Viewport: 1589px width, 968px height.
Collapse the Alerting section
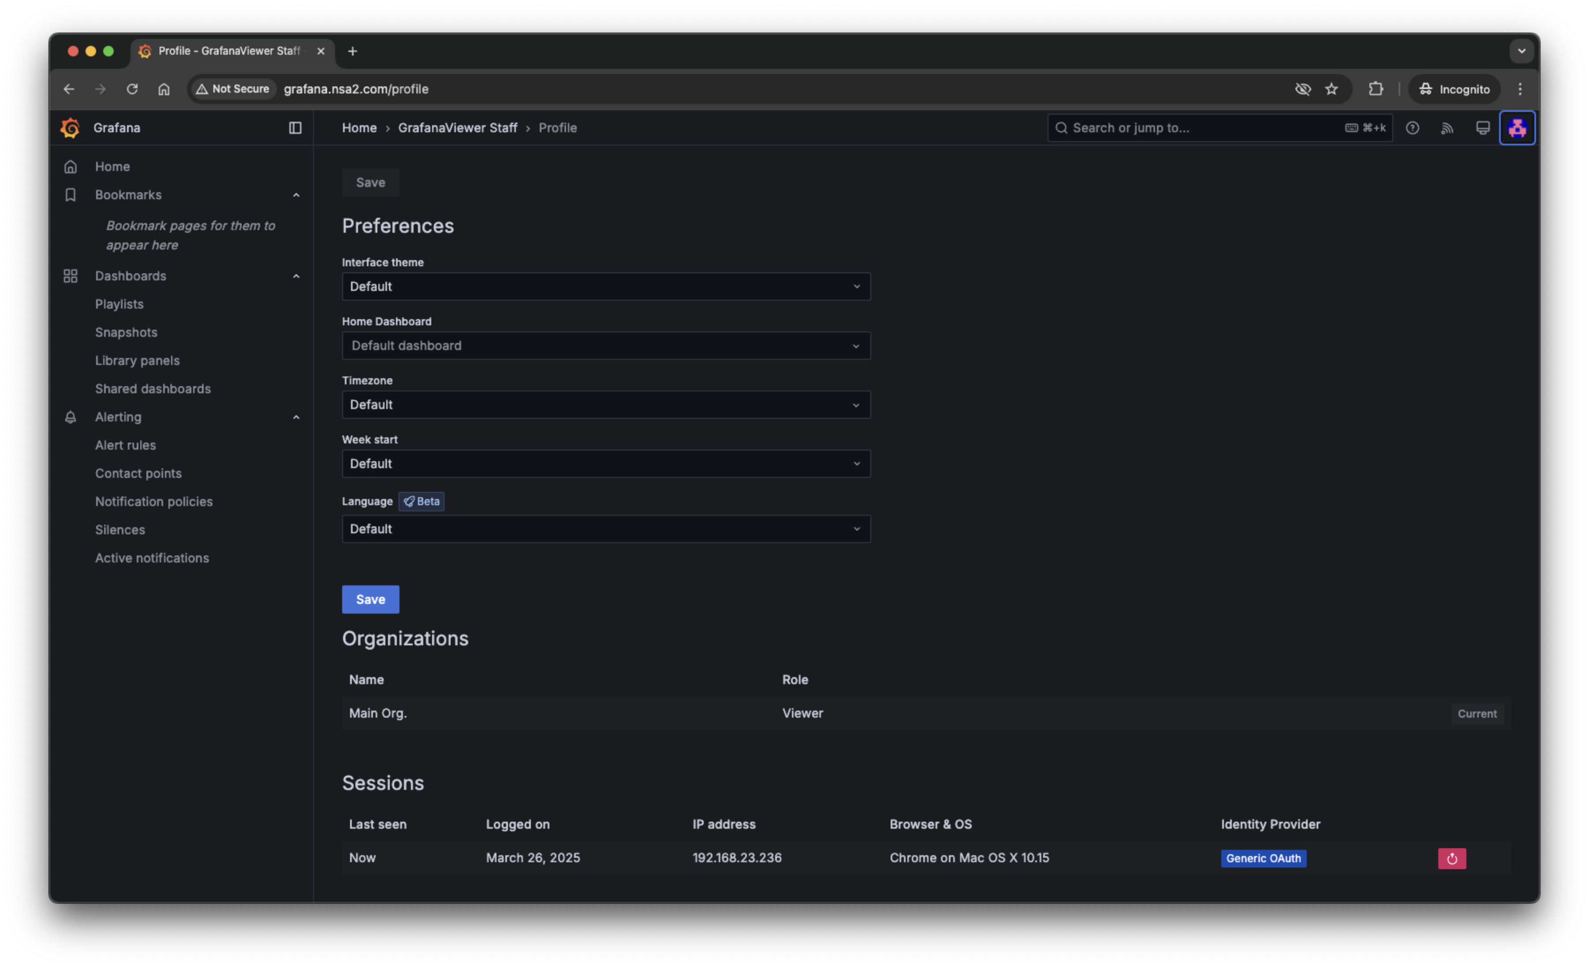coord(296,417)
